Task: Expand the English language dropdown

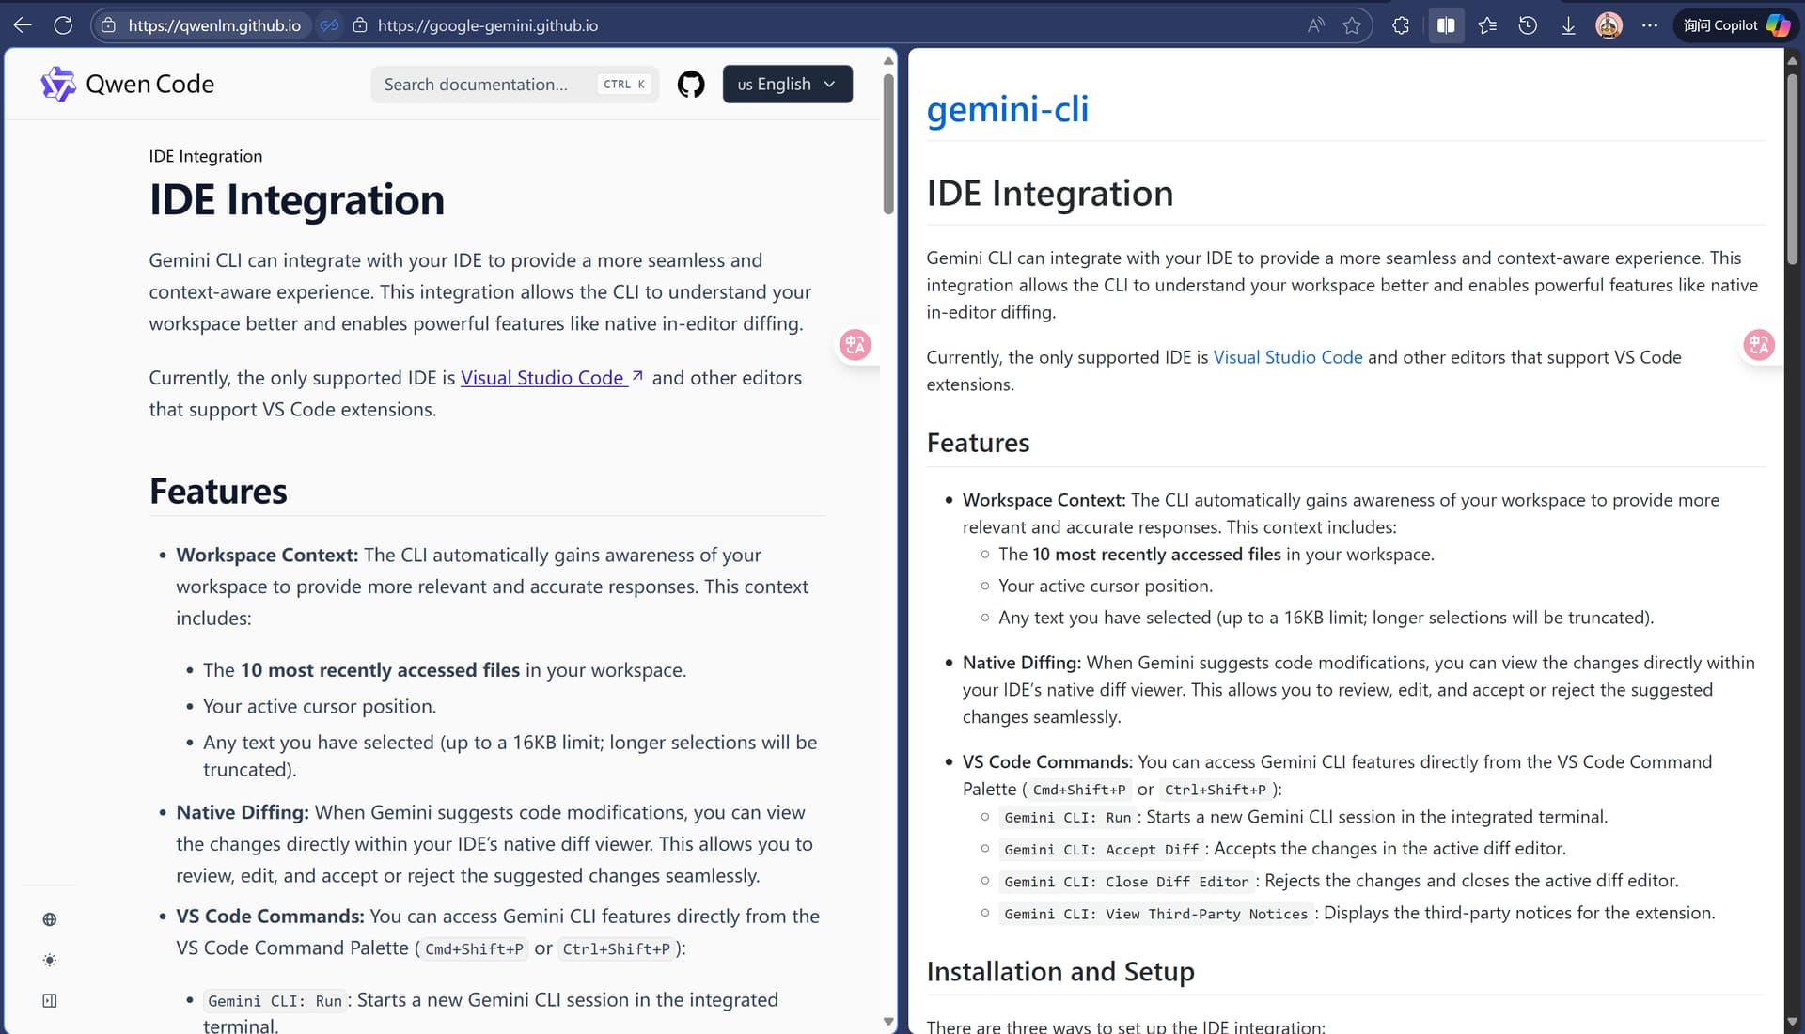Action: 788,84
